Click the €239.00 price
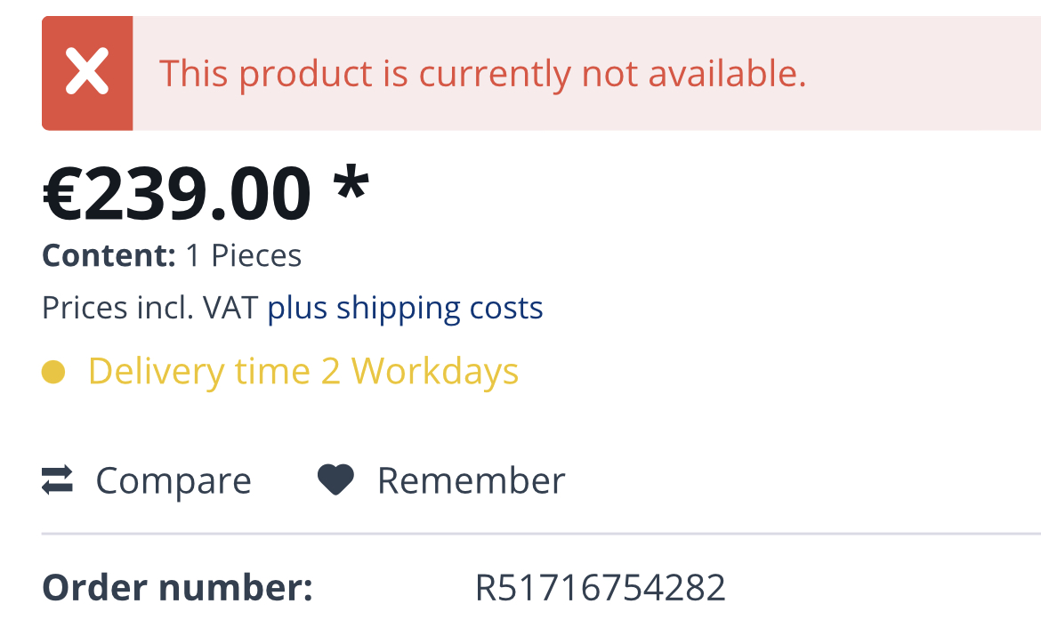1041x636 pixels. pos(177,194)
